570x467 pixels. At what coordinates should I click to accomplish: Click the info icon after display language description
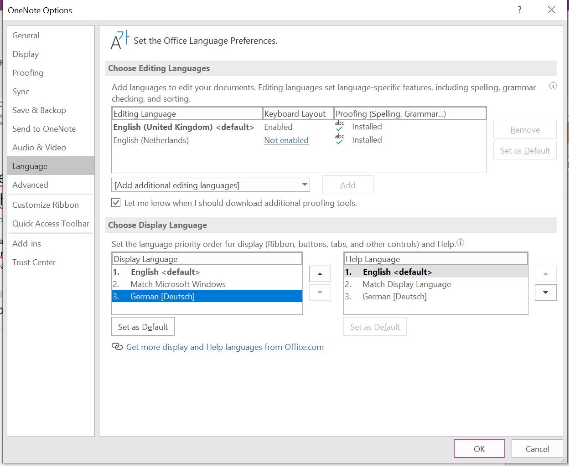click(x=461, y=242)
